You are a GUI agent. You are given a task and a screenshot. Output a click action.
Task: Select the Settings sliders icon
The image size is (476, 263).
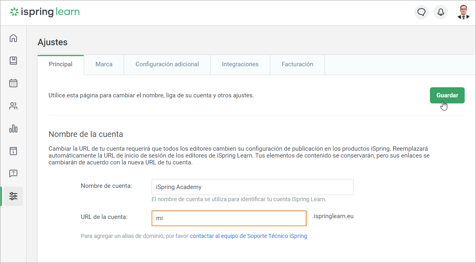[x=13, y=196]
